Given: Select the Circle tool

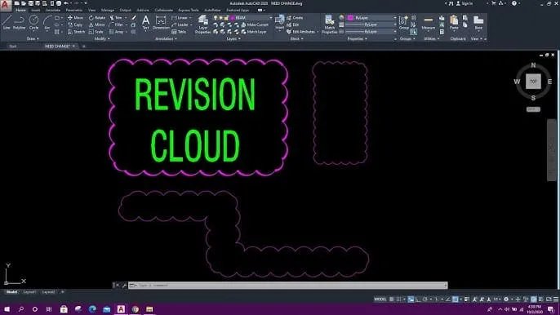Looking at the screenshot, I should point(33,23).
